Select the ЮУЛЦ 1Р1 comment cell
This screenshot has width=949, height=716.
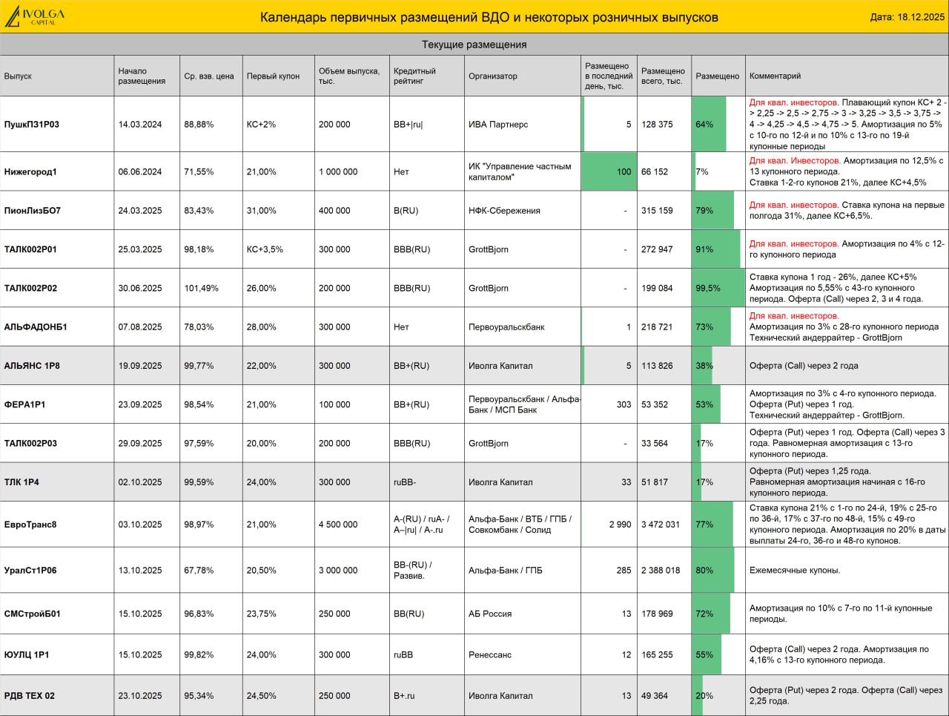847,654
